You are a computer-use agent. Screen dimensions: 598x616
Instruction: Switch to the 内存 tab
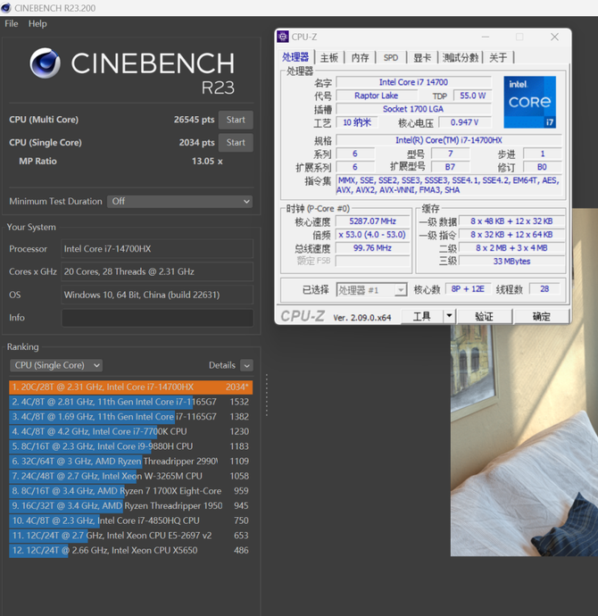tap(360, 58)
